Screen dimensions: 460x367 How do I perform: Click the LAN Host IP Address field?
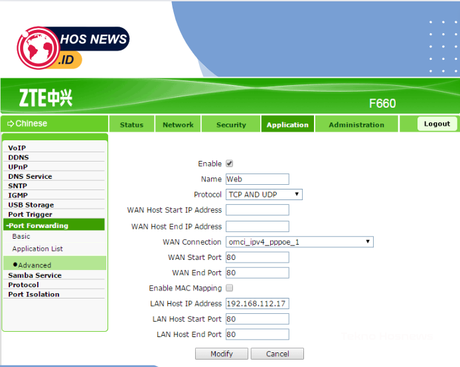point(258,304)
